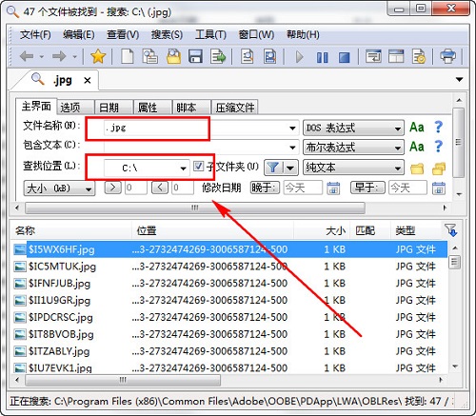
Task: Sort results by 位置 column
Action: point(212,230)
